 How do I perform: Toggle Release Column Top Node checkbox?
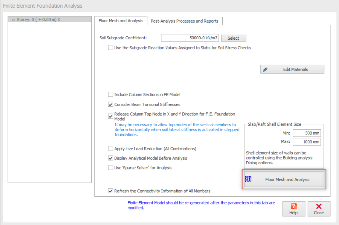click(111, 116)
